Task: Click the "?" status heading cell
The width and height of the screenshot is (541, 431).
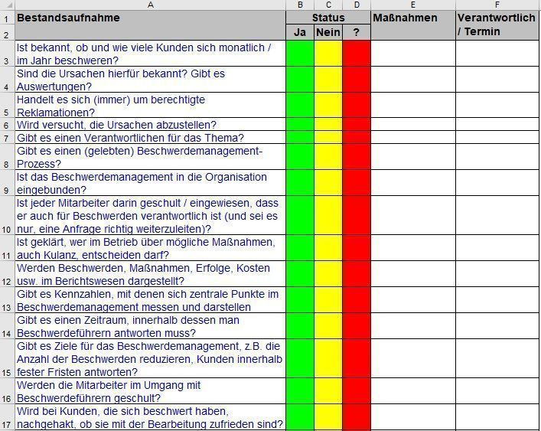Action: coord(356,32)
